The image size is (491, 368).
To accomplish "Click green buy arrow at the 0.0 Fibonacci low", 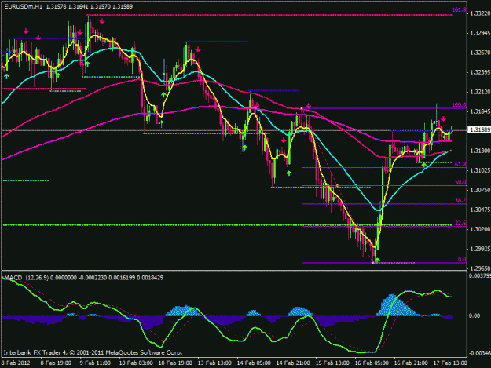I will tap(377, 260).
